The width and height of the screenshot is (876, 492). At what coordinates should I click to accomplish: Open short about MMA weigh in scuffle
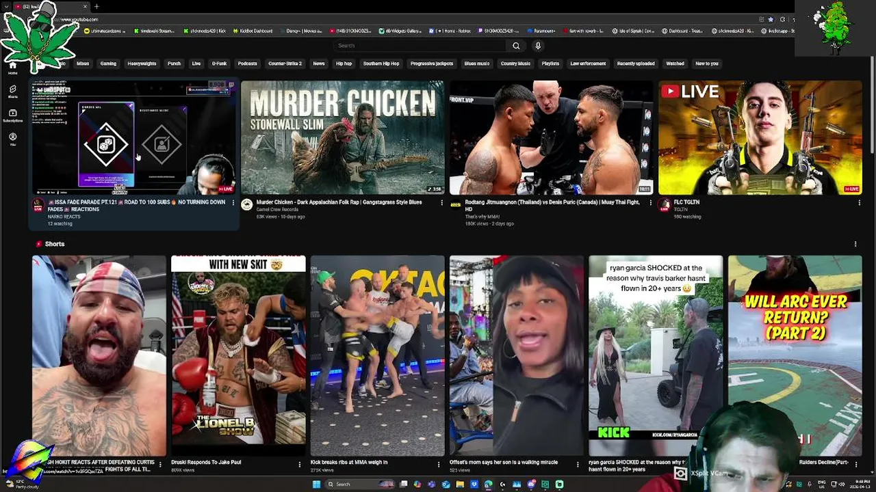tap(377, 355)
